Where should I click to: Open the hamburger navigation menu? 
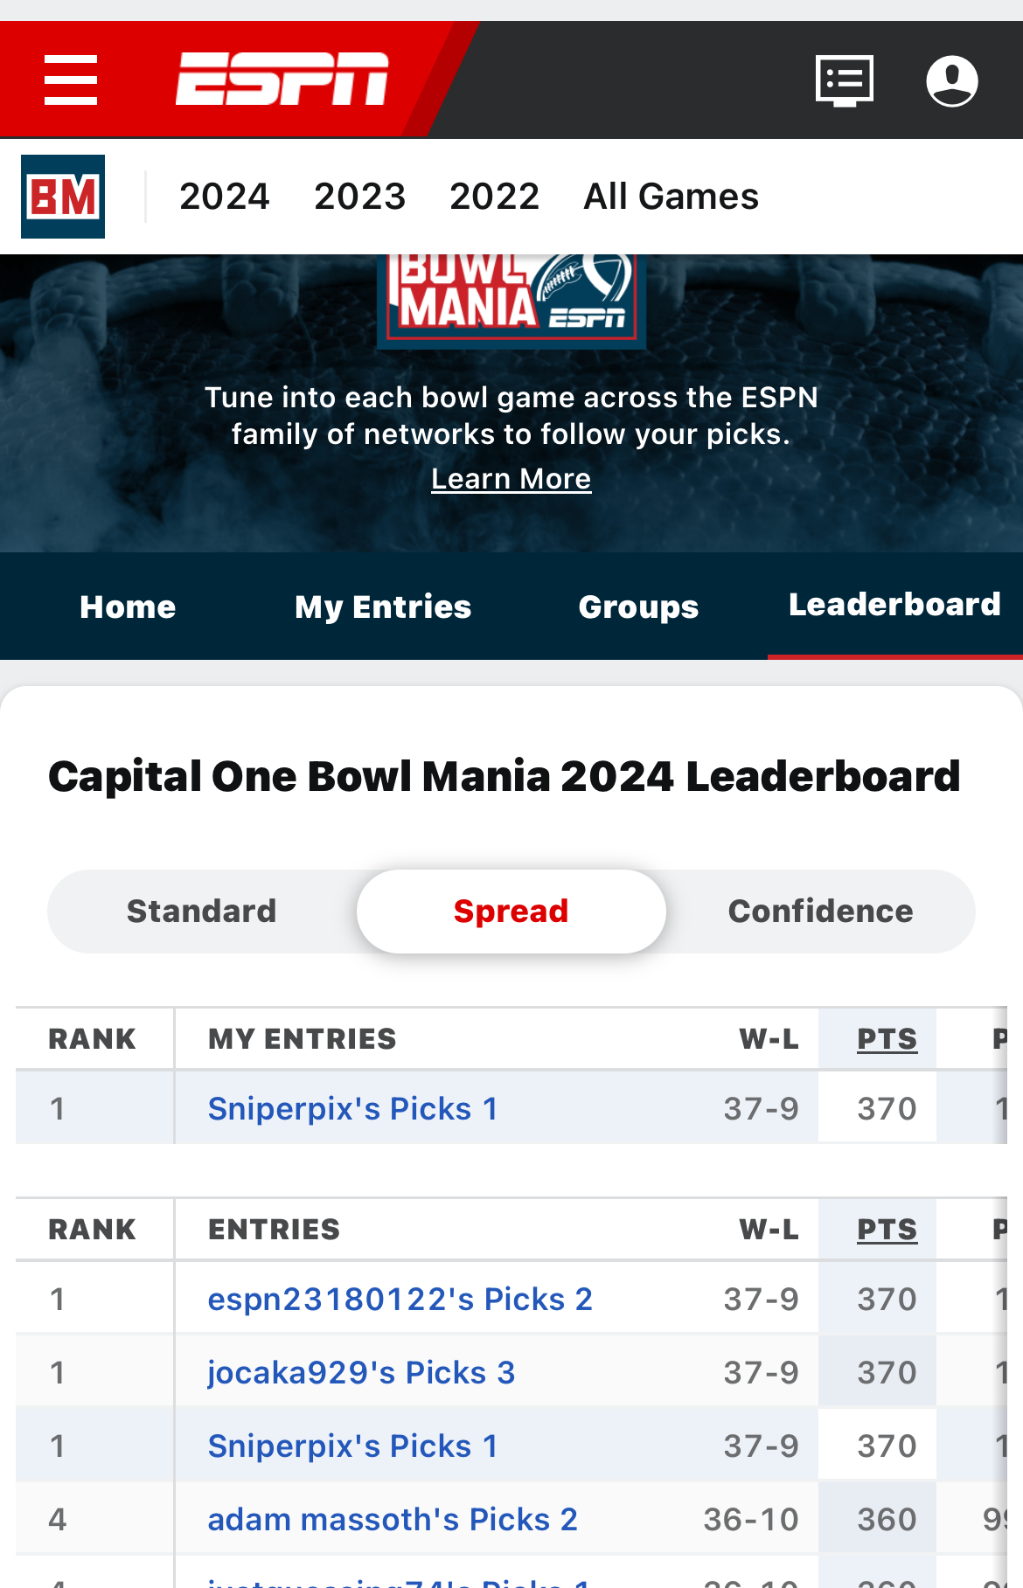pyautogui.click(x=71, y=80)
